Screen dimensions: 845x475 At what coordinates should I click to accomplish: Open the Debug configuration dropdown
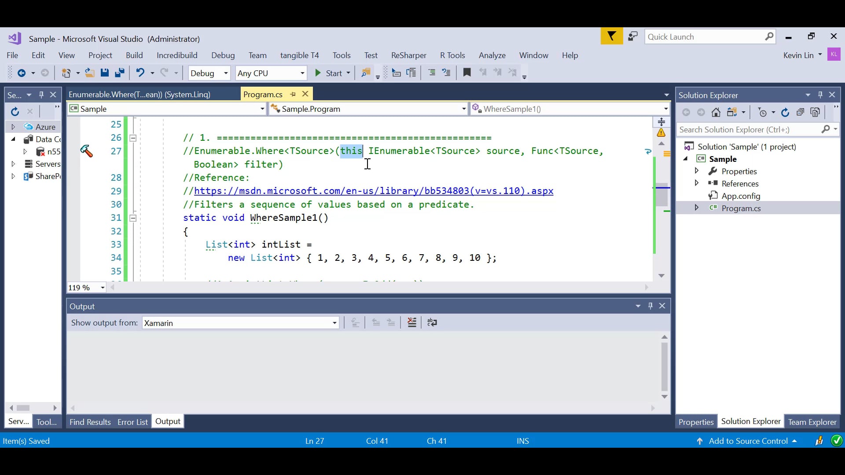(x=226, y=73)
